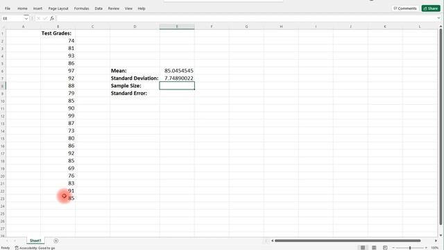Viewport: 444px width, 250px height.
Task: Click the Enter checkmark icon in formula bar
Action: click(45, 19)
